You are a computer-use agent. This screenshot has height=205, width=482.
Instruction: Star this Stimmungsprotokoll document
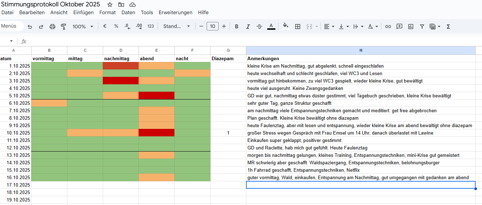tap(110, 5)
